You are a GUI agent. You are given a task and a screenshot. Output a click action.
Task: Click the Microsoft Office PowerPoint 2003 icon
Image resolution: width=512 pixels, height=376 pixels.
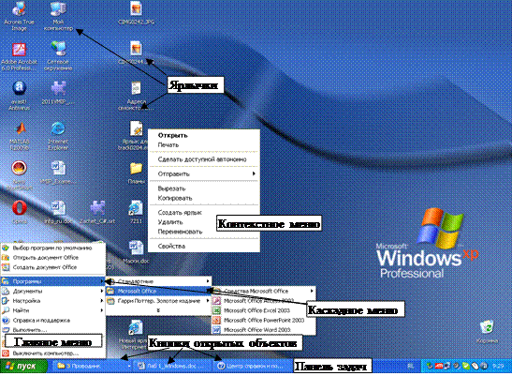pos(216,320)
